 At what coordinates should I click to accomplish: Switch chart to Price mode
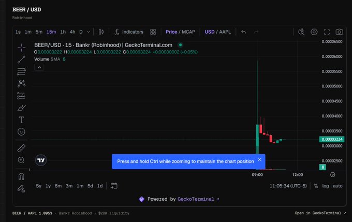tap(171, 32)
